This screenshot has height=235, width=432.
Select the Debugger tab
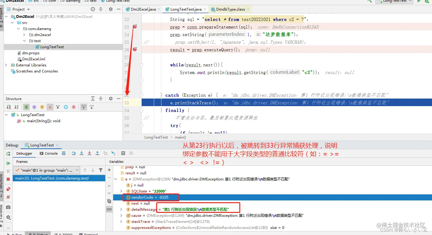tap(24, 153)
